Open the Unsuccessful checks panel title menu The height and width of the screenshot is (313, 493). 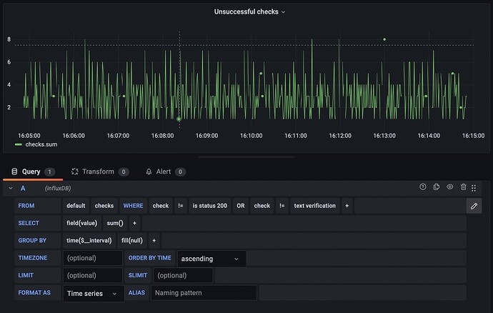tap(249, 11)
